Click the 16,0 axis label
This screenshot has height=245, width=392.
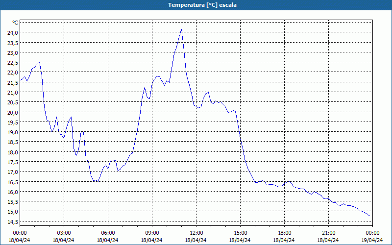point(13,192)
